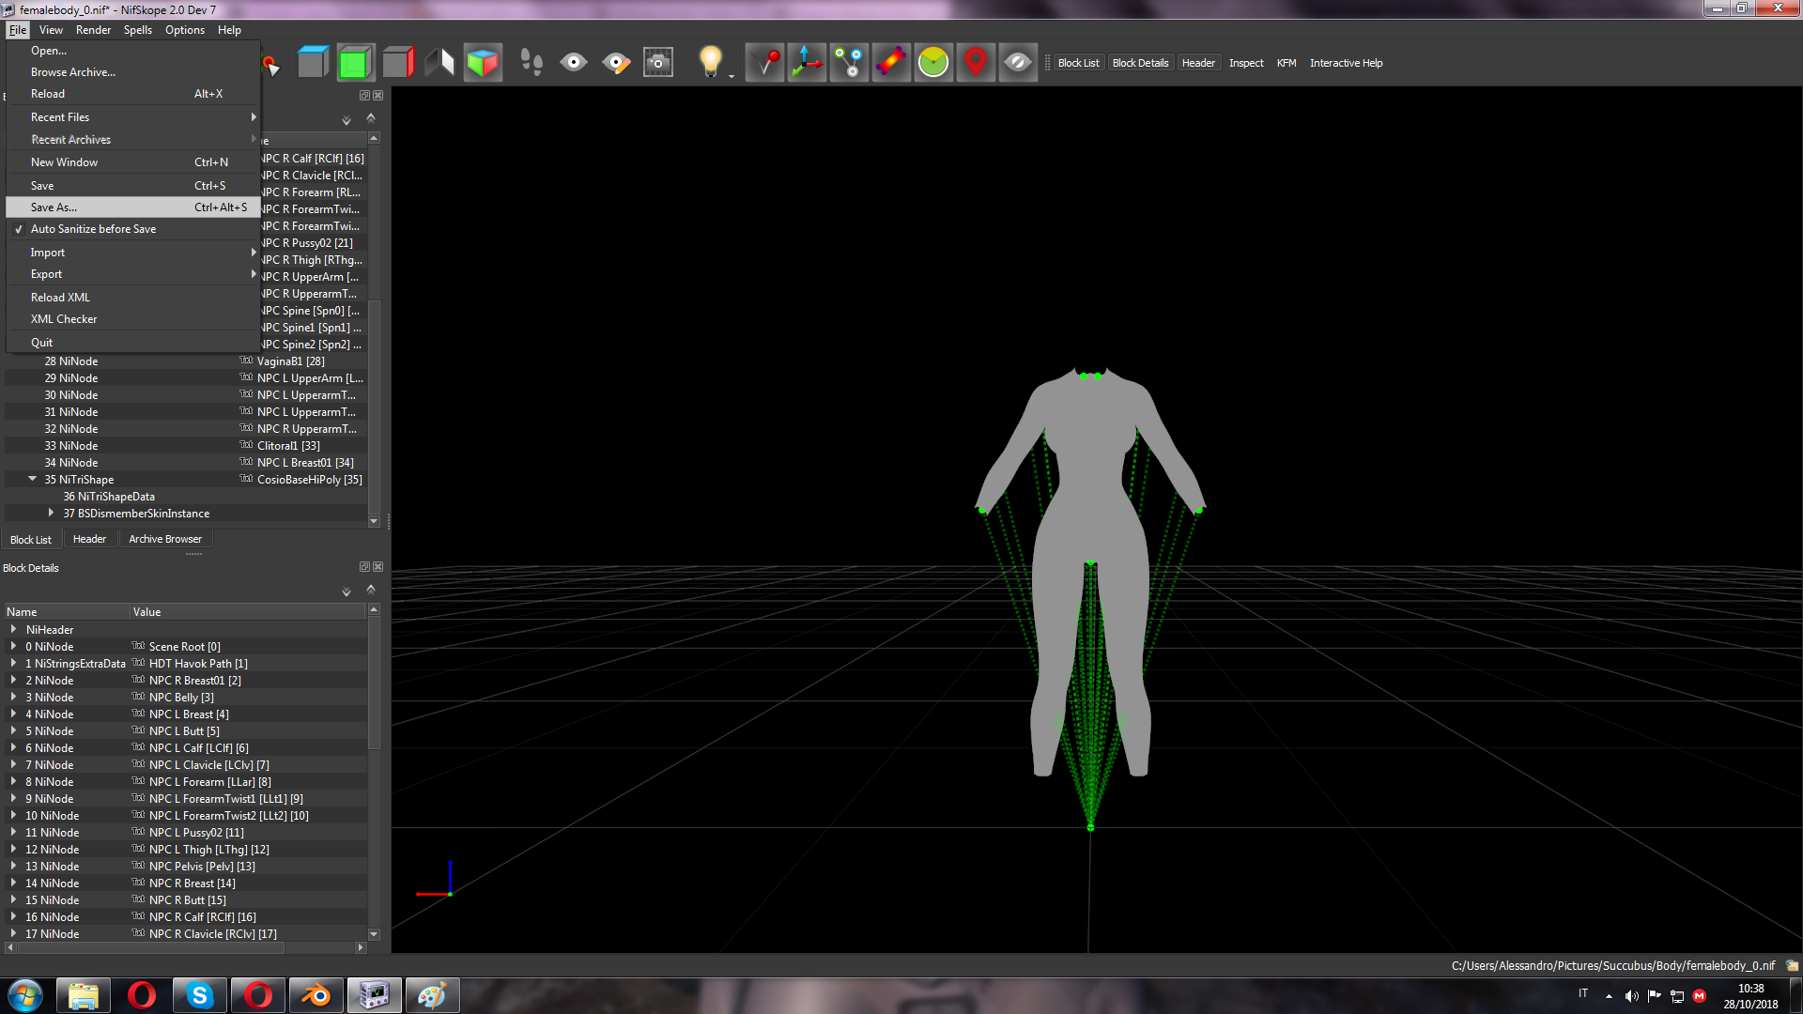The width and height of the screenshot is (1803, 1014).
Task: Collapse the 35 NiTriShape tree node
Action: click(x=33, y=479)
